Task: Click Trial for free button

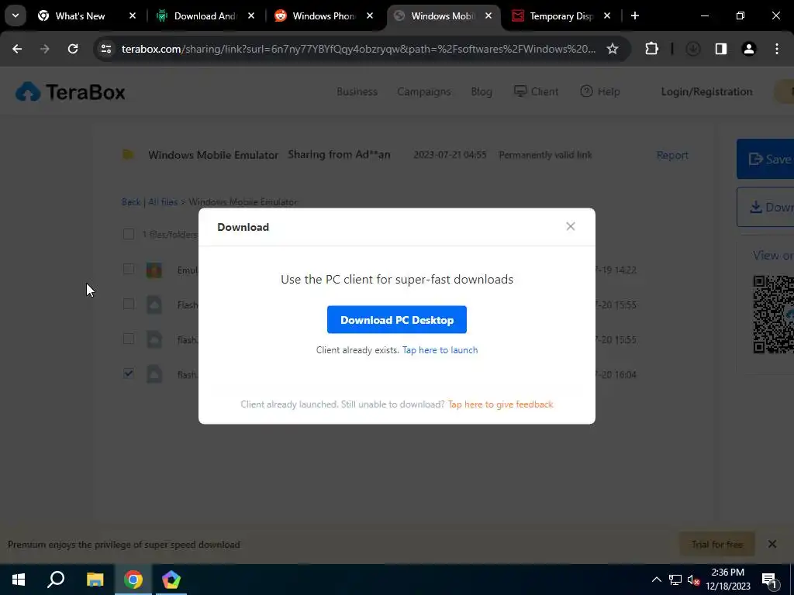Action: point(716,545)
